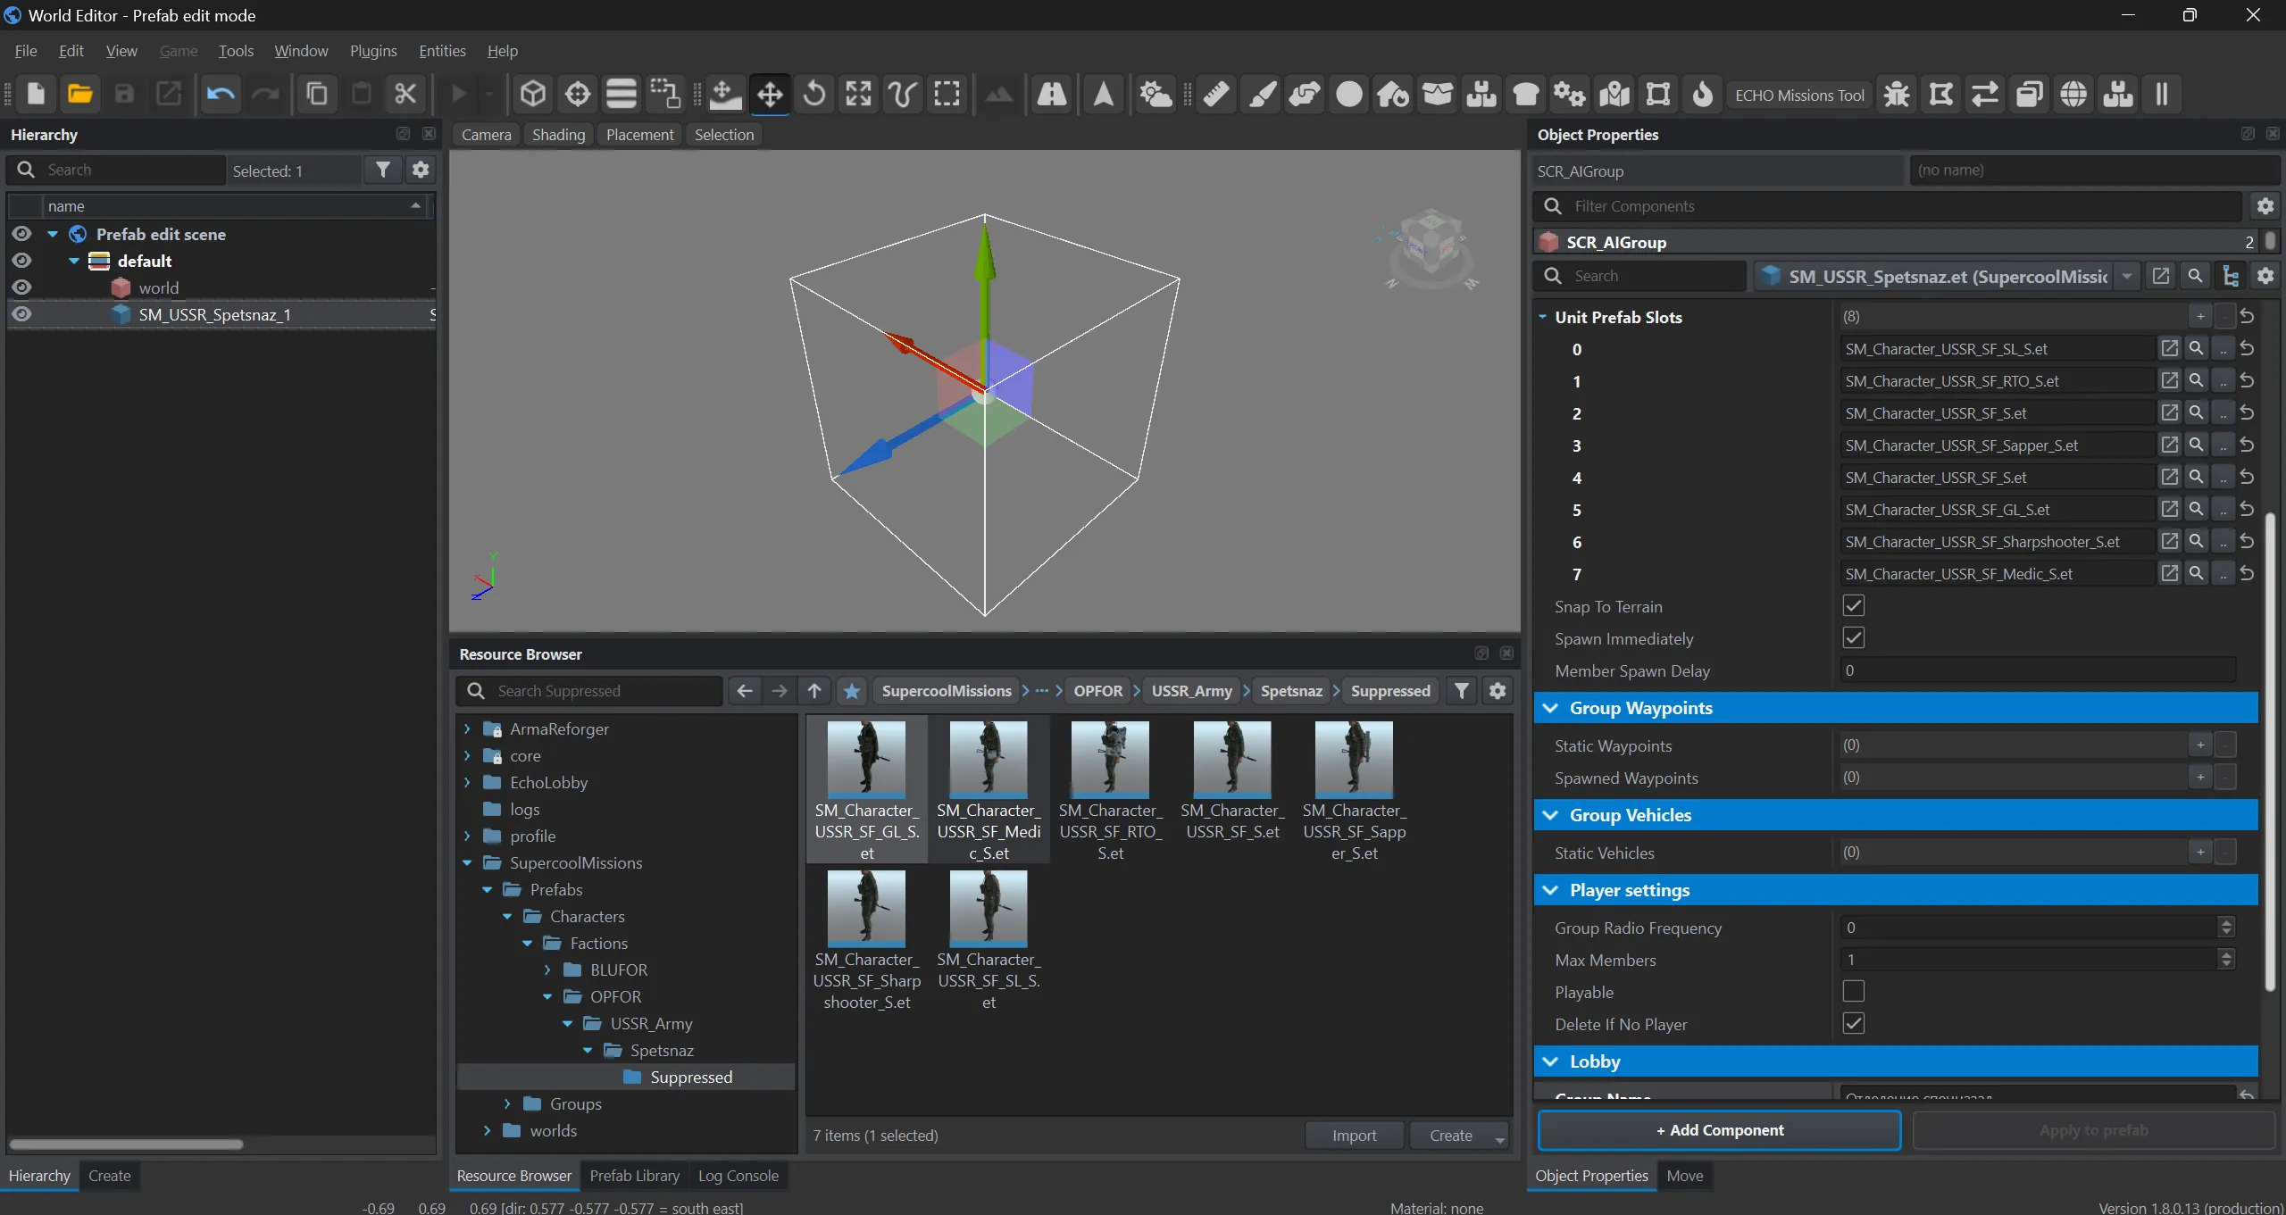Create a new world file from toolbar

(x=36, y=94)
